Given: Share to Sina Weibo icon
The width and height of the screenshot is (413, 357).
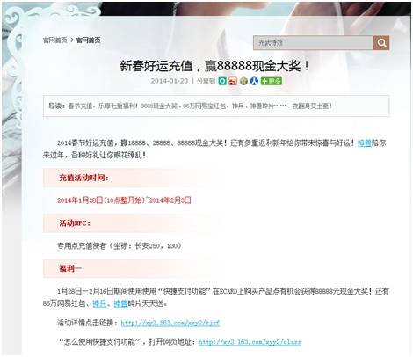Looking at the screenshot, I should tap(233, 81).
